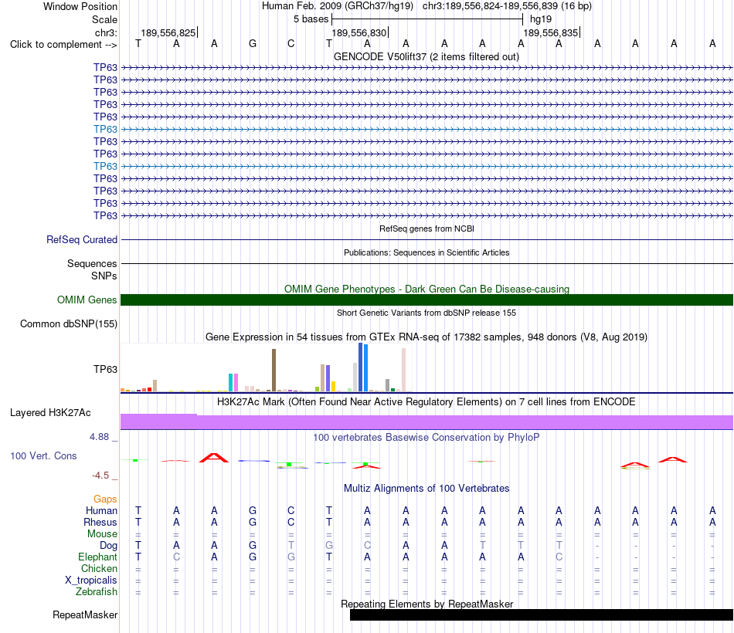This screenshot has width=734, height=633.
Task: Click the "RefSeq genes from NCBI" title
Action: [426, 228]
